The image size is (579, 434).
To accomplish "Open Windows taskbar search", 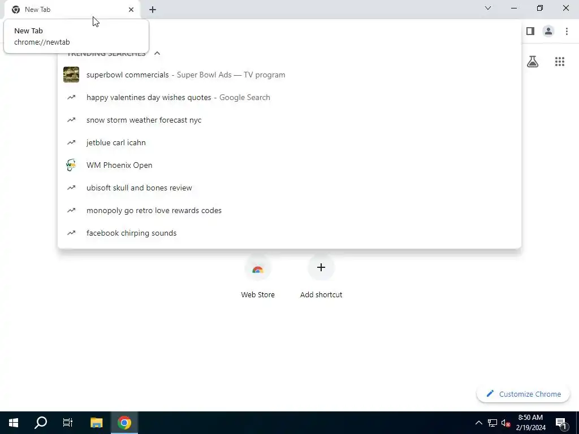I will point(41,423).
